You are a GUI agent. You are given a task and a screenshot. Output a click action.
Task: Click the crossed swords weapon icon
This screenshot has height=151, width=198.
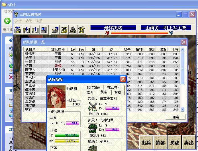(93, 106)
